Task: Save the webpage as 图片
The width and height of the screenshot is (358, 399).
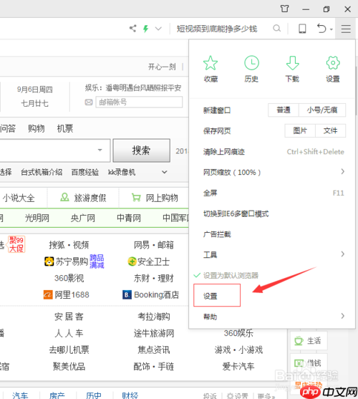Action: pyautogui.click(x=300, y=130)
